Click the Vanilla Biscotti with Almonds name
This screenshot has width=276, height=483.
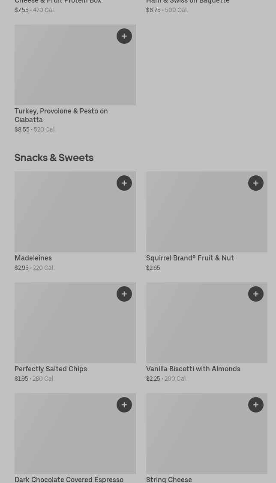tap(193, 369)
